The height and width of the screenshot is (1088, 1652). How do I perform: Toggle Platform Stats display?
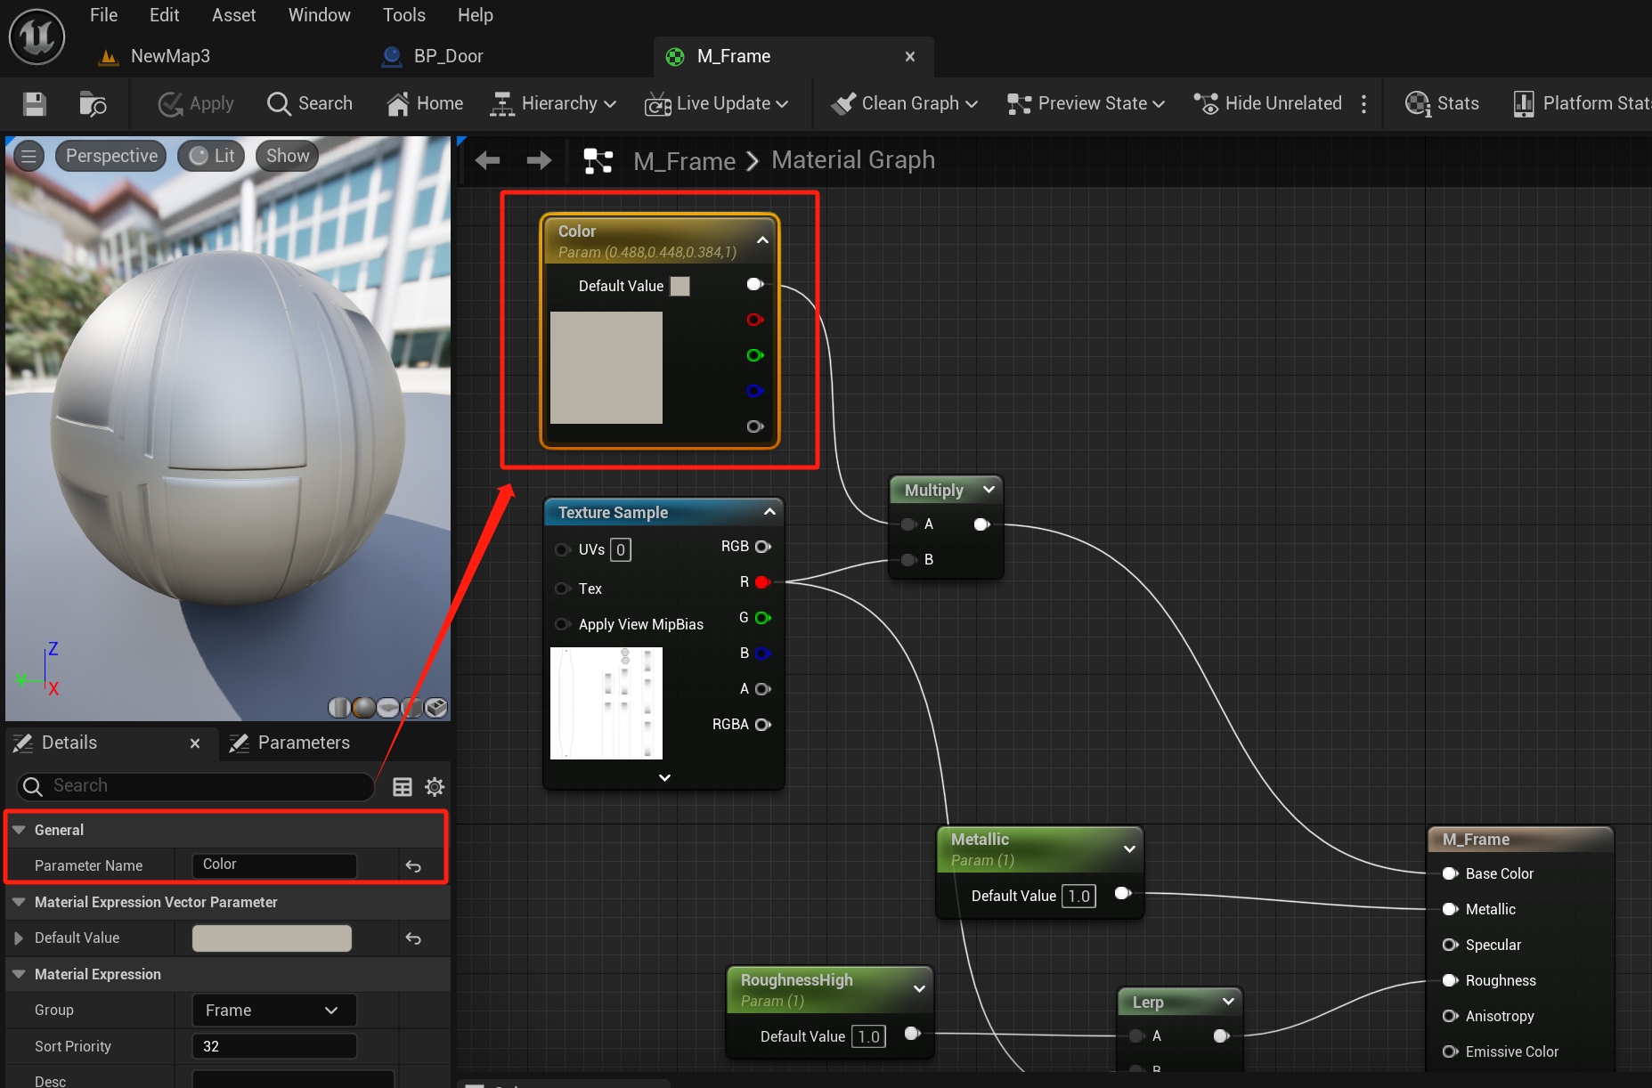point(1582,104)
